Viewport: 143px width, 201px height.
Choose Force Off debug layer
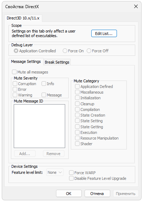pos(98,51)
